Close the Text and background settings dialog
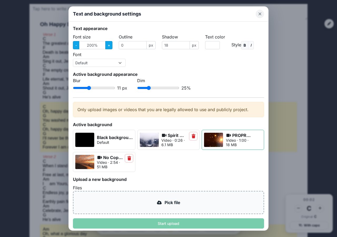 click(260, 14)
